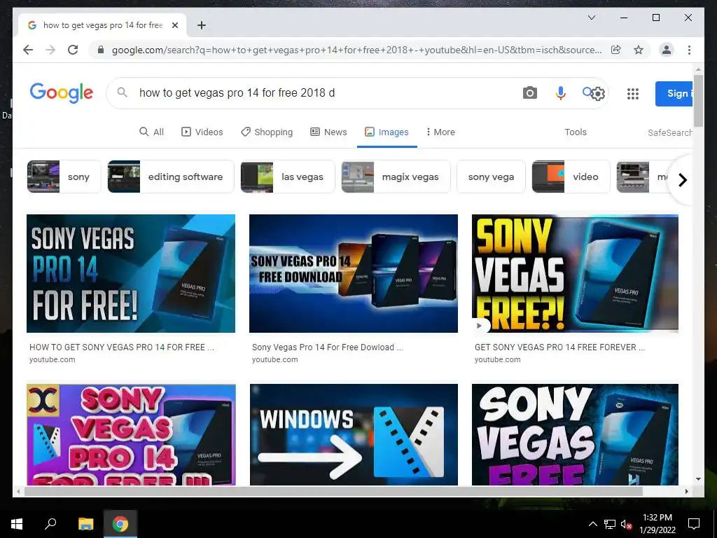The width and height of the screenshot is (717, 538).
Task: Open 'SONY VEGAS PRO 14 FOR FREE!' thumbnail
Action: click(x=131, y=274)
